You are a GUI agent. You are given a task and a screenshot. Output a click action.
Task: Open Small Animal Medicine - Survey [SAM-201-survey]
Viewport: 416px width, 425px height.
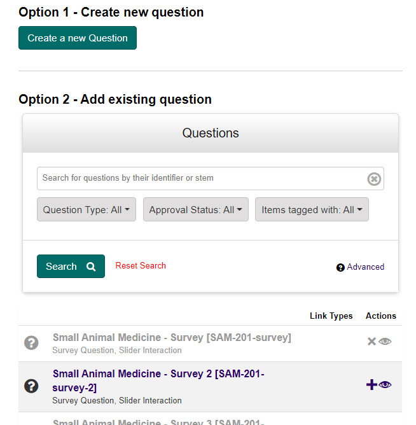pyautogui.click(x=172, y=338)
